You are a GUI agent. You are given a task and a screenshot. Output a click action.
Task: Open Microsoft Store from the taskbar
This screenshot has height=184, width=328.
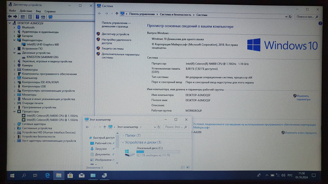[x=70, y=176]
